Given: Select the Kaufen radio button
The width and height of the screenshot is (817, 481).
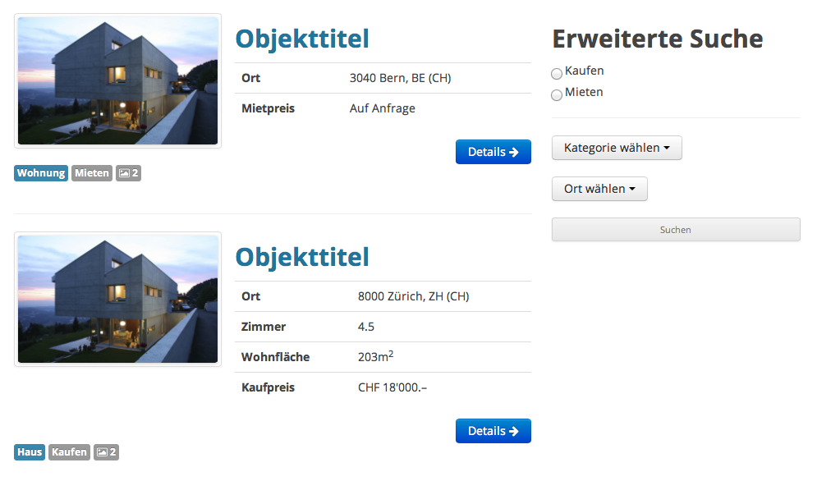Looking at the screenshot, I should 557,74.
